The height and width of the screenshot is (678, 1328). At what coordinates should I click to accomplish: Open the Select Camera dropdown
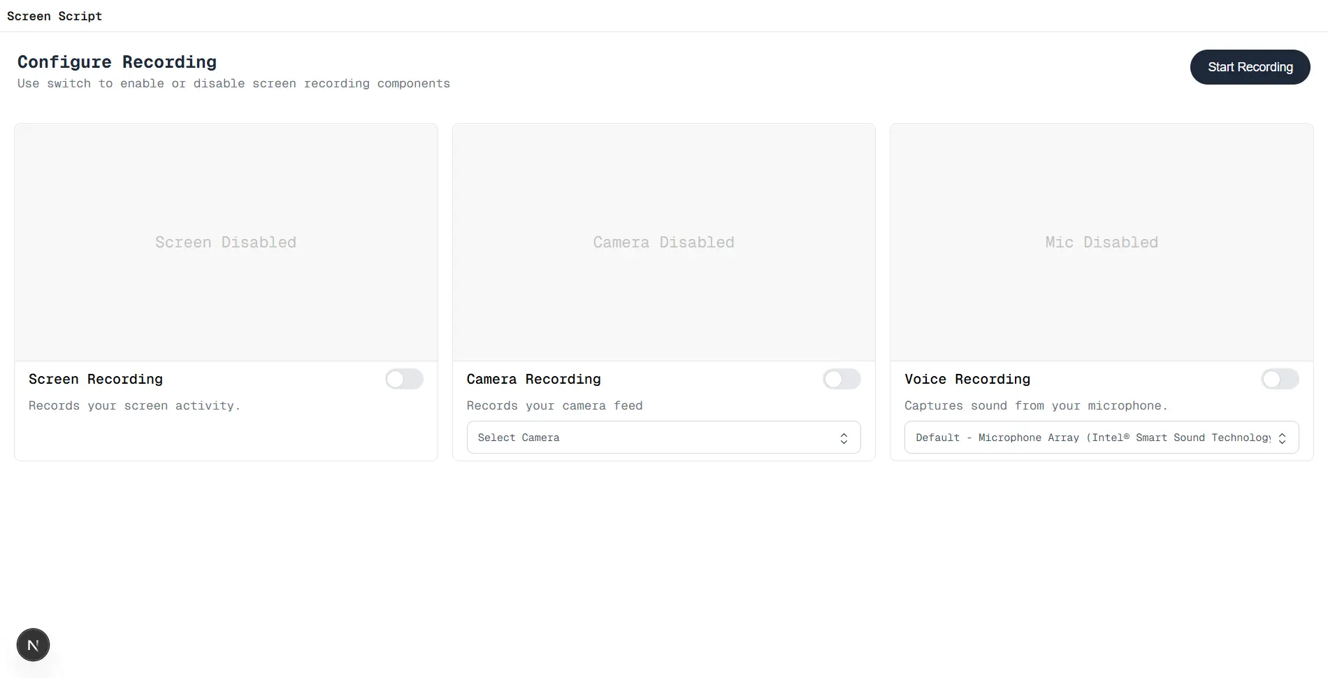click(663, 437)
